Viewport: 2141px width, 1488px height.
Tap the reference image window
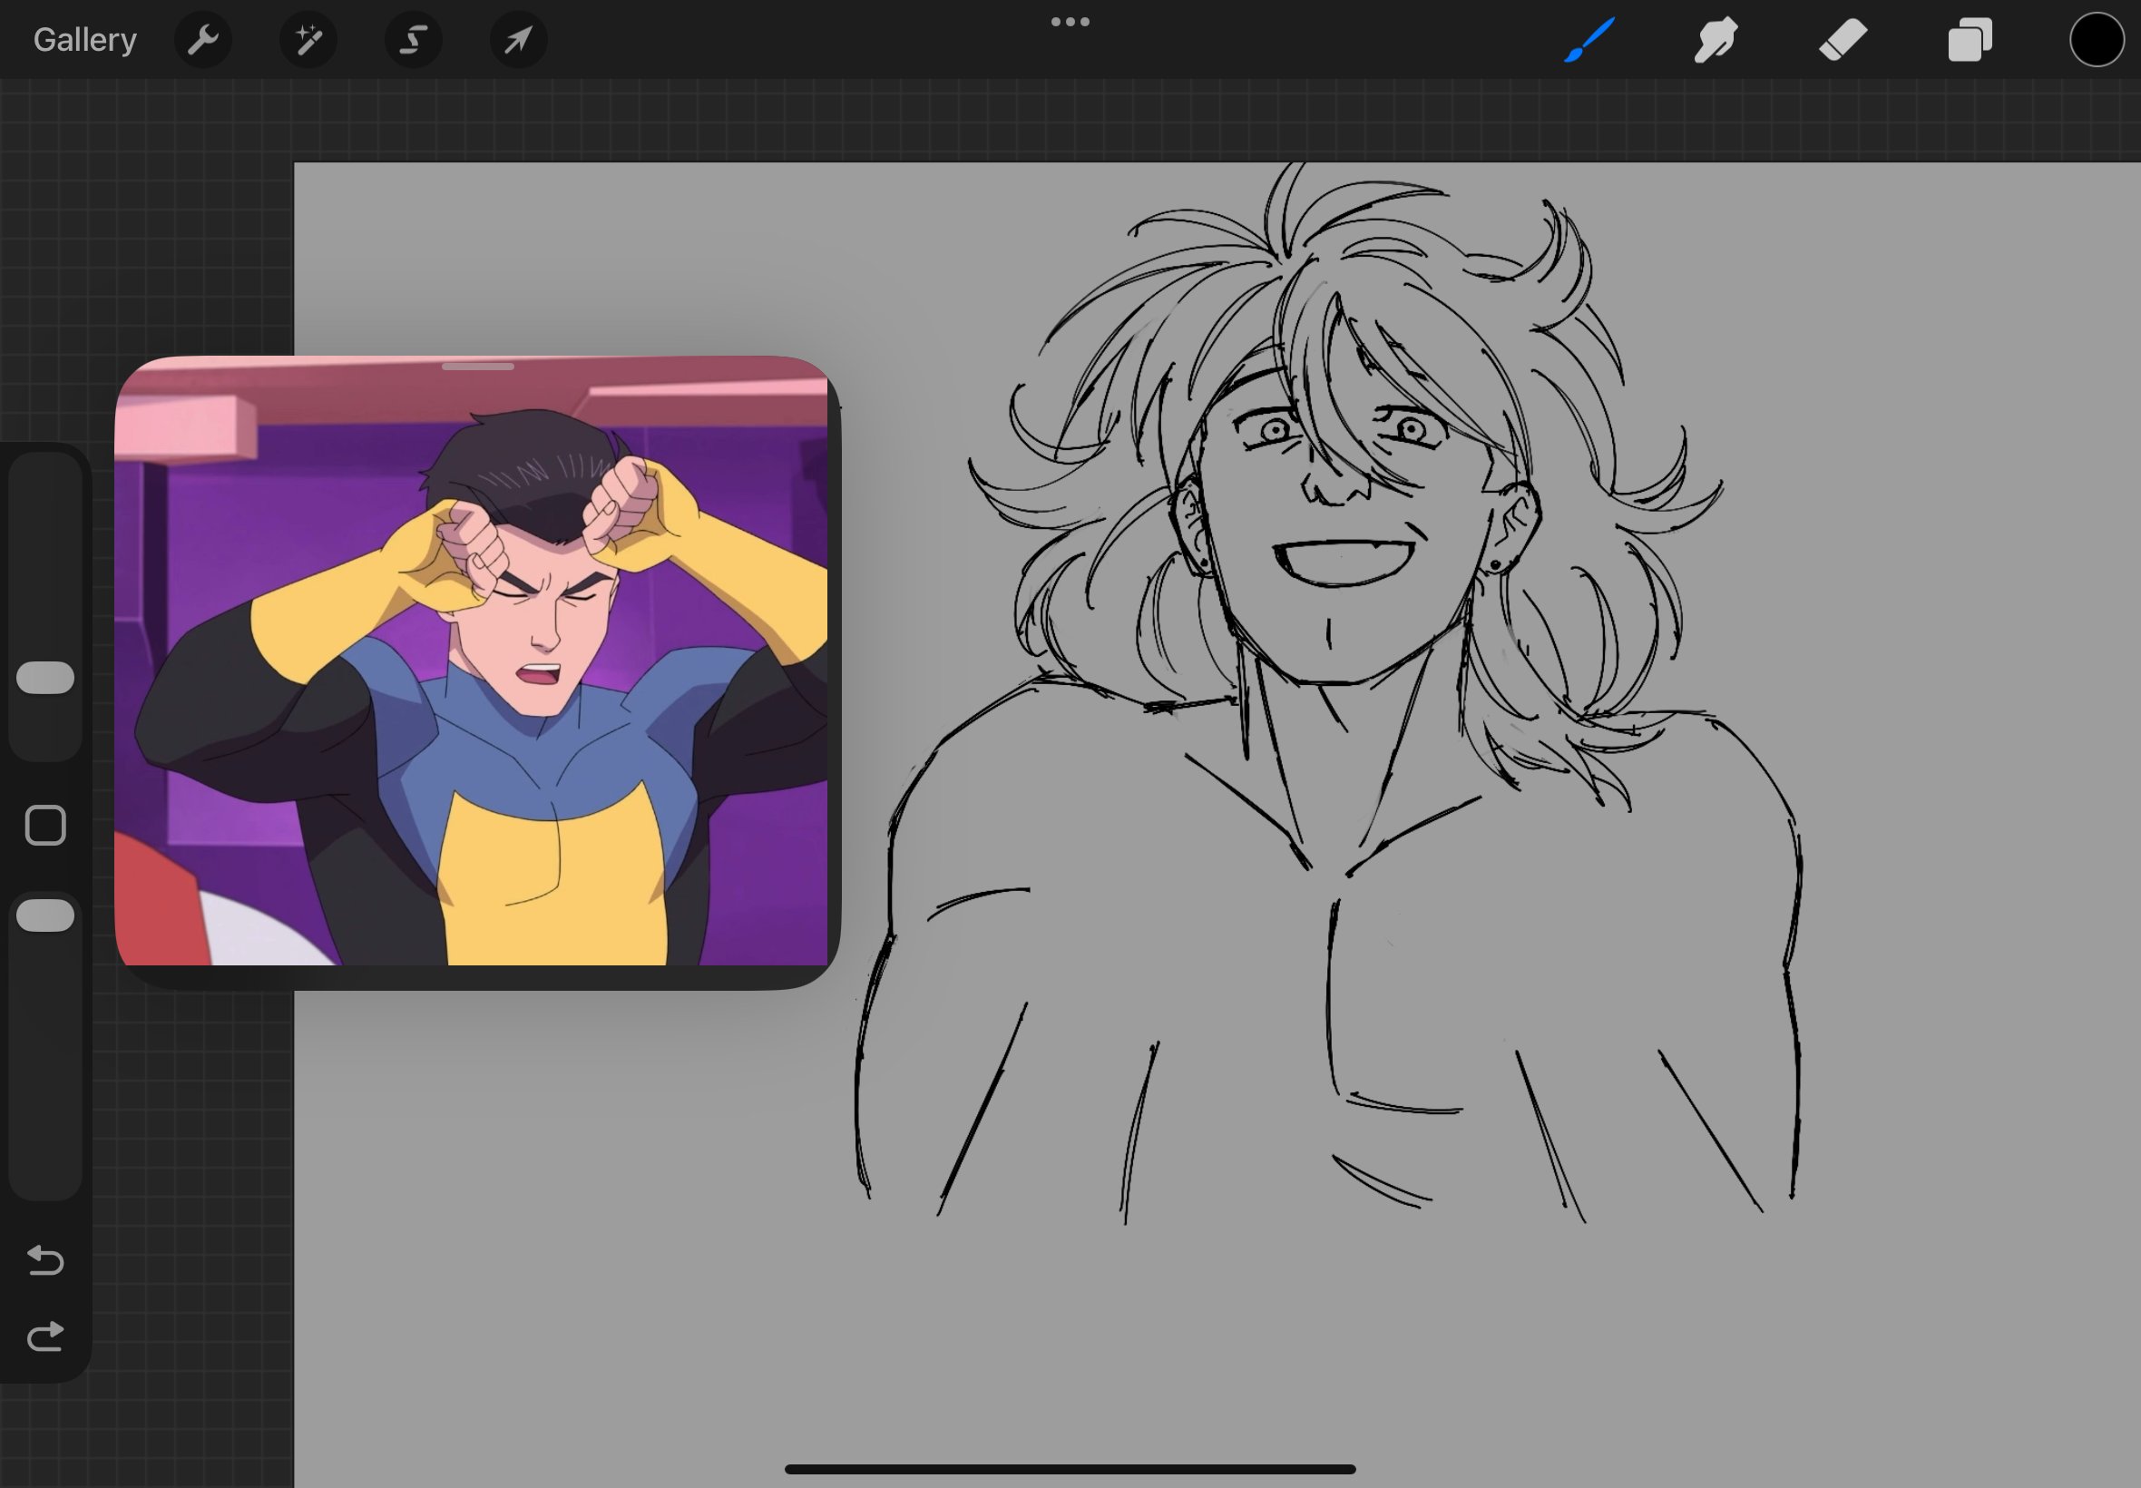coord(471,671)
